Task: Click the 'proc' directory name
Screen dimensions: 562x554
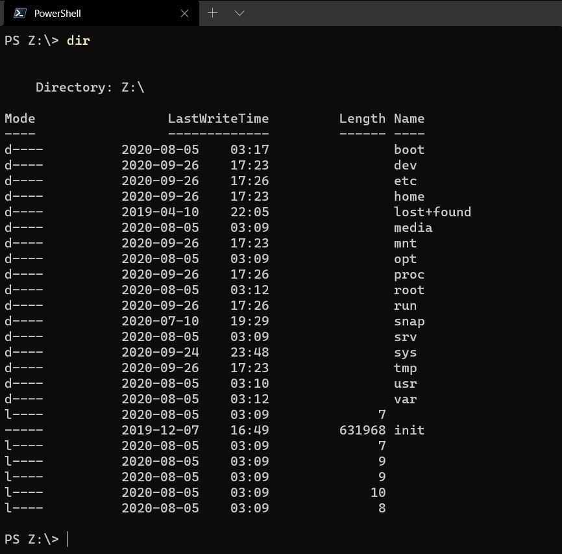Action: pos(409,275)
